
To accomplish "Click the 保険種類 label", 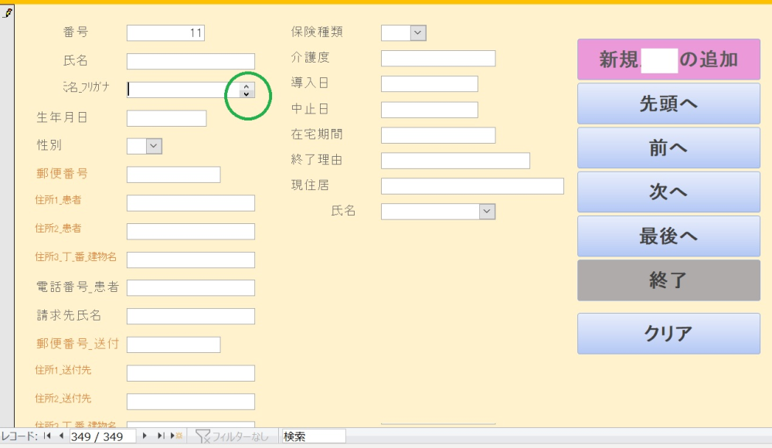I will (x=317, y=32).
